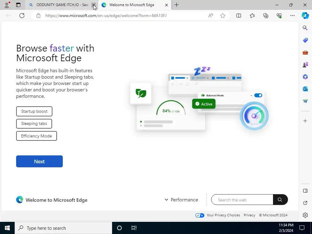Screen dimensions: 312x234
Task: Open sidebar Drop paper plane icon
Action: click(x=305, y=101)
